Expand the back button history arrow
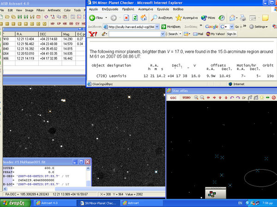277x207 pixels. [106, 18]
